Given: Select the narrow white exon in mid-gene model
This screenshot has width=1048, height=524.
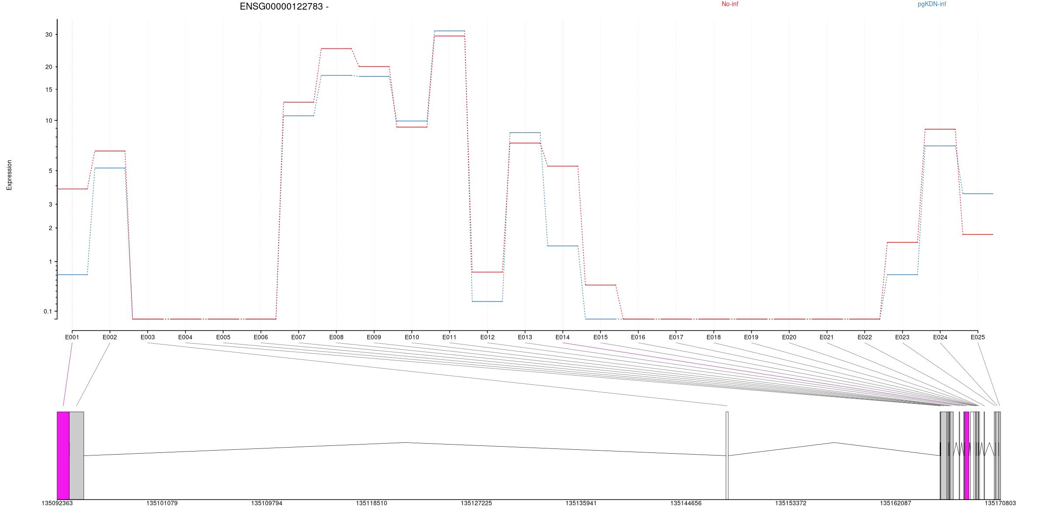Looking at the screenshot, I should point(727,455).
